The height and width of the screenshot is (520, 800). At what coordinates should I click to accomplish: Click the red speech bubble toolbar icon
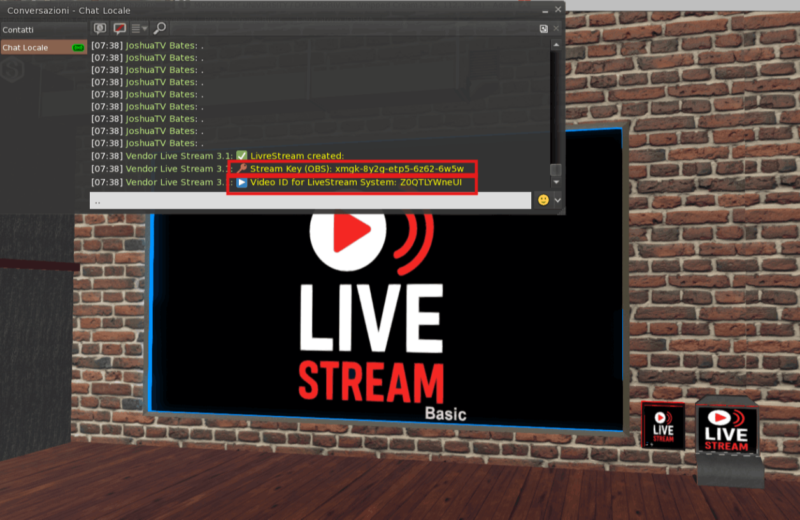(x=119, y=28)
